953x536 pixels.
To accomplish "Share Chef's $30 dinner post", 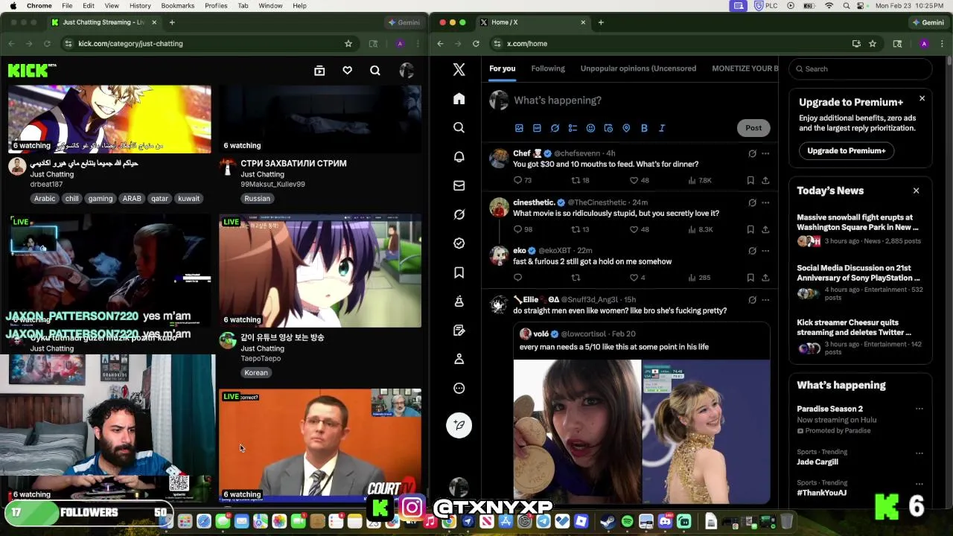I will pos(765,180).
